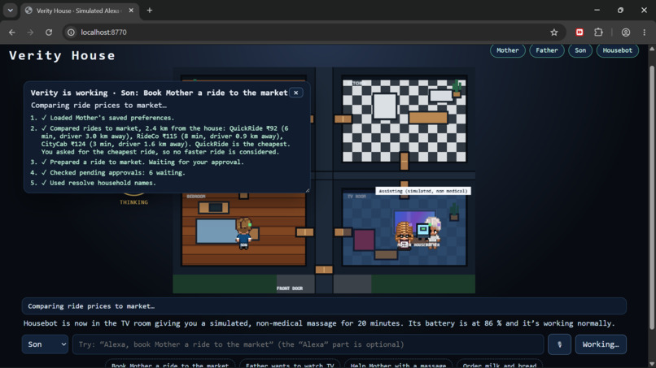Viewport: 656px width, 368px height.
Task: Click the Son character in bedroom
Action: tap(243, 233)
